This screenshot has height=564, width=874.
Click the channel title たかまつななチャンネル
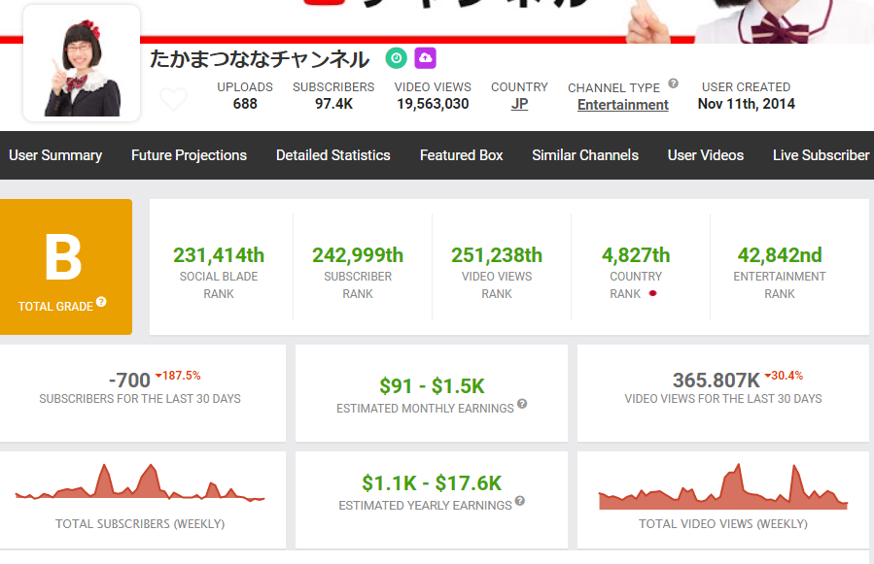[260, 59]
